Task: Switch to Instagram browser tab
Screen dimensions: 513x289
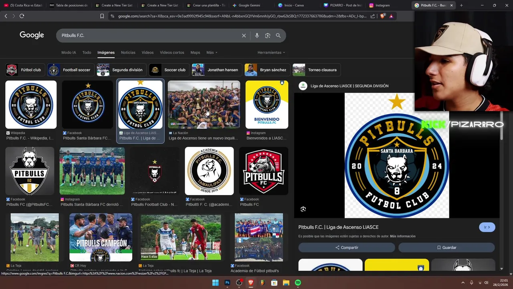Action: (382, 5)
